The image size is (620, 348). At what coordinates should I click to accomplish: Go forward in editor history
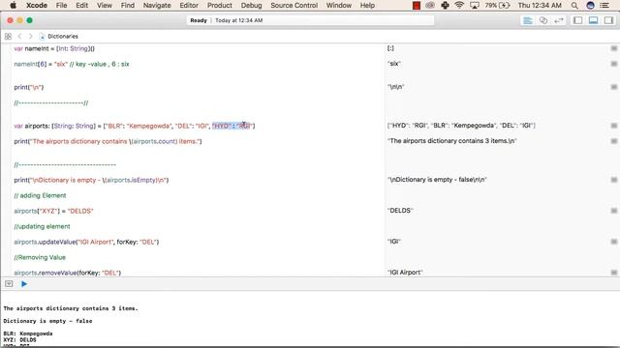tap(30, 37)
